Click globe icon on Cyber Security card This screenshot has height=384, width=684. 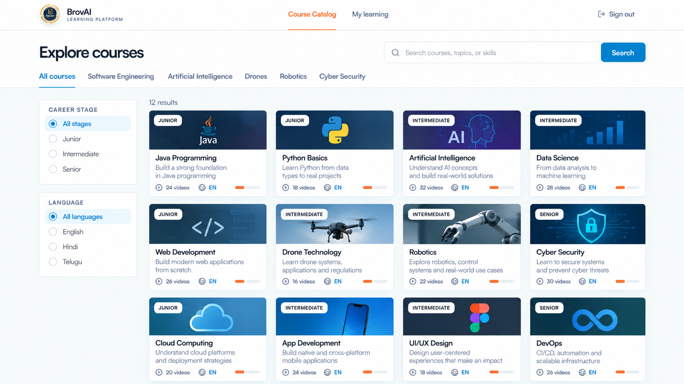tap(582, 281)
